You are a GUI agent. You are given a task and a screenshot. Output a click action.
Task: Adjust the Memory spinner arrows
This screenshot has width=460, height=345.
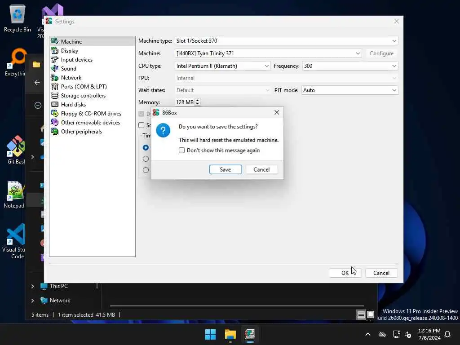point(198,102)
